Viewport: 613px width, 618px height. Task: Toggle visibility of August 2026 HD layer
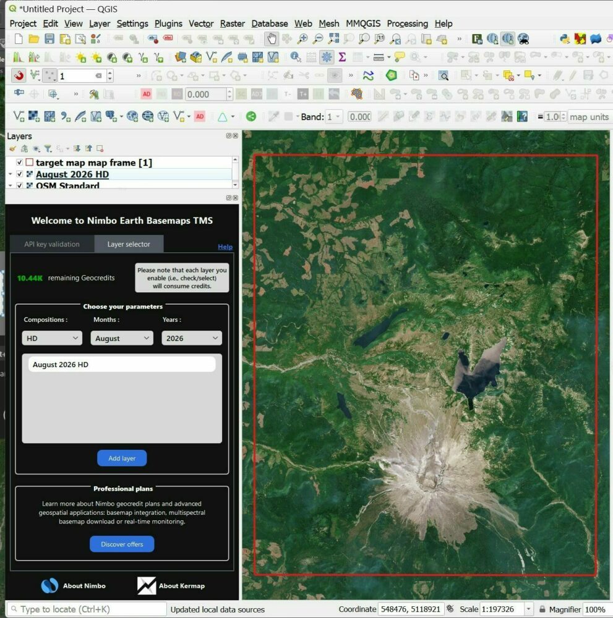coord(19,174)
